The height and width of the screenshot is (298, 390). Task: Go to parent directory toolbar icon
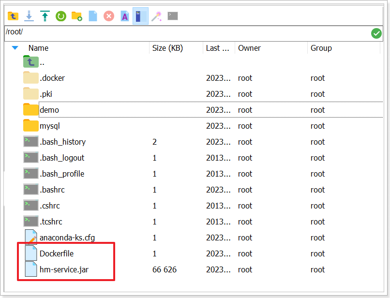13,16
